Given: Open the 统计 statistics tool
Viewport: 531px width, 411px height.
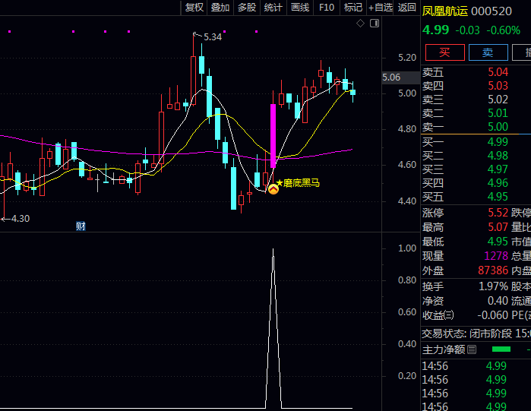Looking at the screenshot, I should coord(273,8).
